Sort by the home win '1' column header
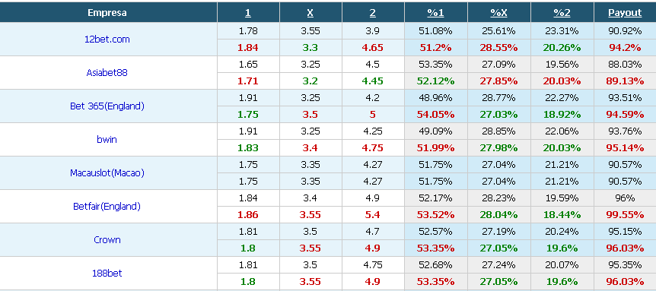This screenshot has width=656, height=291. 248,13
